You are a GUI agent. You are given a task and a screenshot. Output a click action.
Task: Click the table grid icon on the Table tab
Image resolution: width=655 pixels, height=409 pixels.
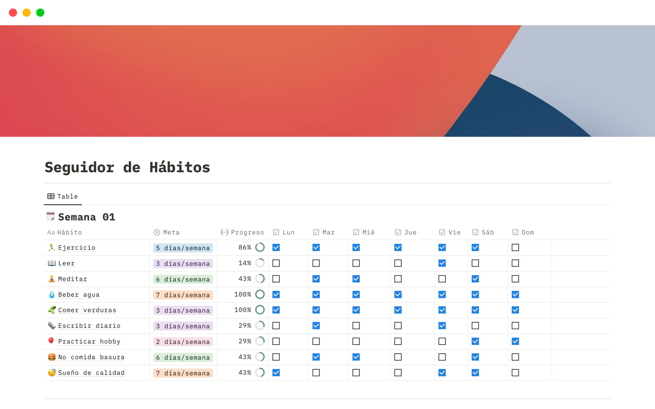(x=50, y=196)
